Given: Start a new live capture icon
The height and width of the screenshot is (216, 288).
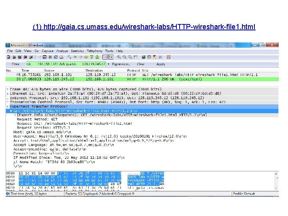Looking at the screenshot, I should (x=20, y=57).
